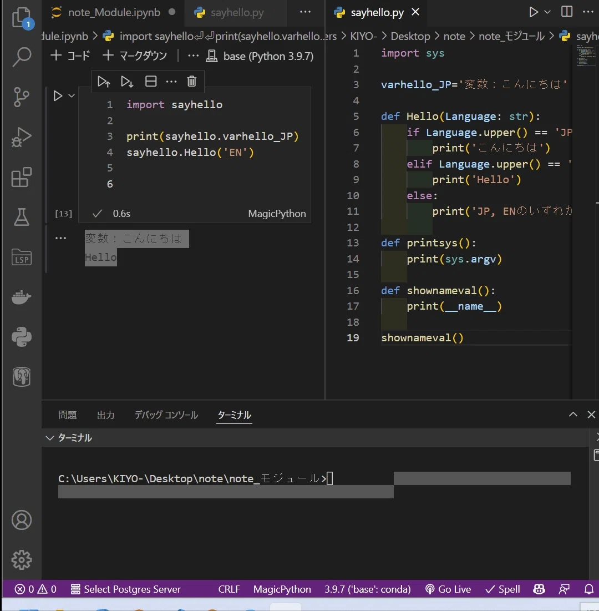Click note_モジュール breadcrumb segment
599x611 pixels.
[x=511, y=36]
